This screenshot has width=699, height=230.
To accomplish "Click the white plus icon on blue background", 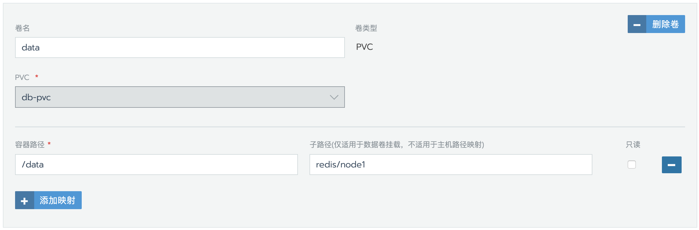I will (x=24, y=200).
